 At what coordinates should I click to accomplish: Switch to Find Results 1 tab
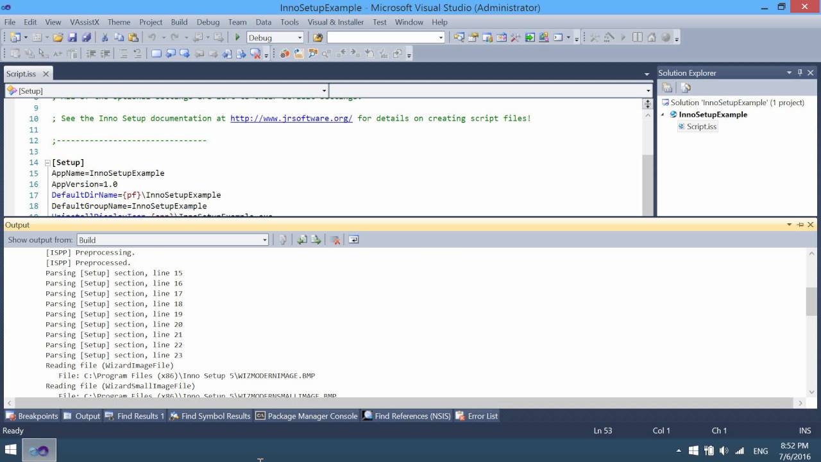tap(134, 416)
